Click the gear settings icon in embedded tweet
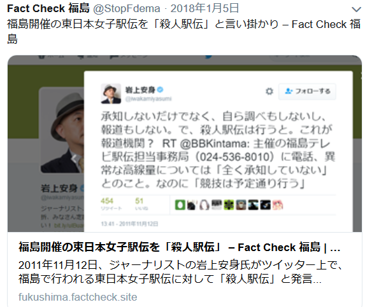The height and width of the screenshot is (307, 365). click(x=269, y=92)
